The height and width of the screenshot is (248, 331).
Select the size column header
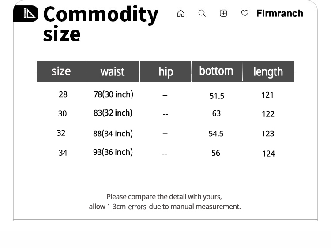coord(61,71)
